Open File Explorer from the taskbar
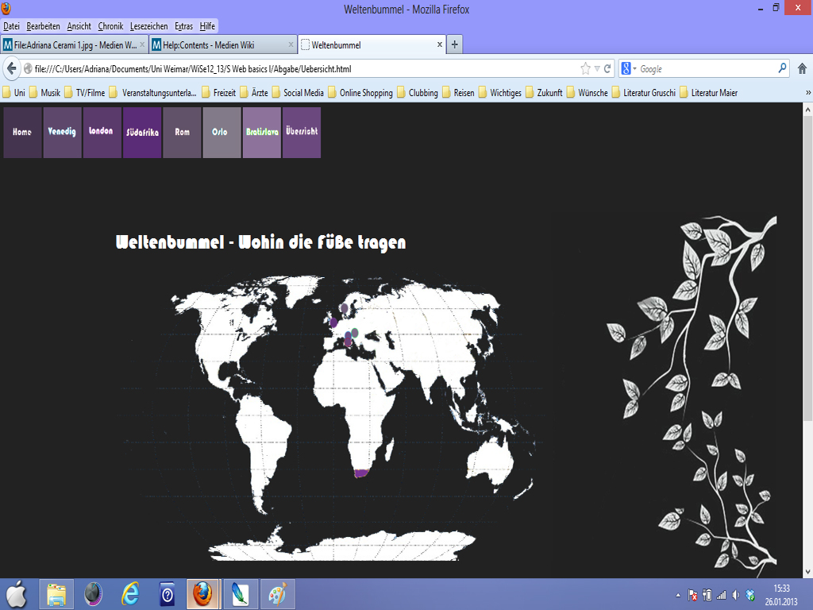Viewport: 813px width, 610px height. (x=56, y=593)
